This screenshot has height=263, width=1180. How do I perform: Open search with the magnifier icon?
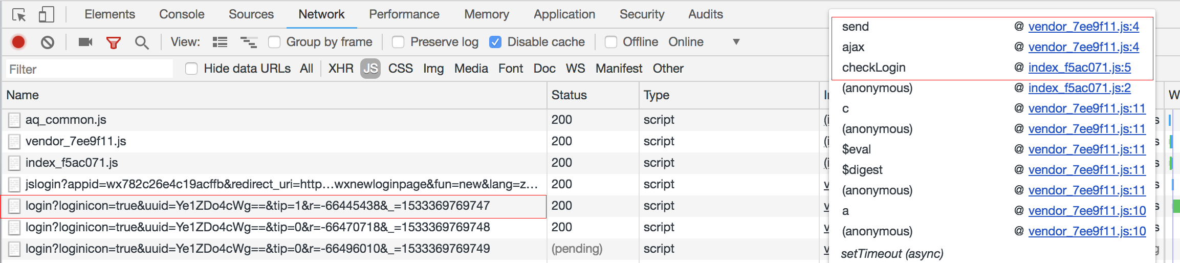(x=142, y=42)
